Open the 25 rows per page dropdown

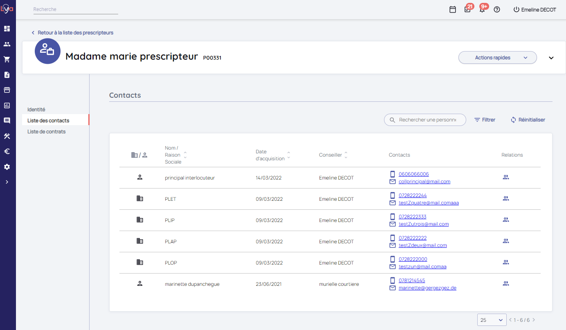491,320
